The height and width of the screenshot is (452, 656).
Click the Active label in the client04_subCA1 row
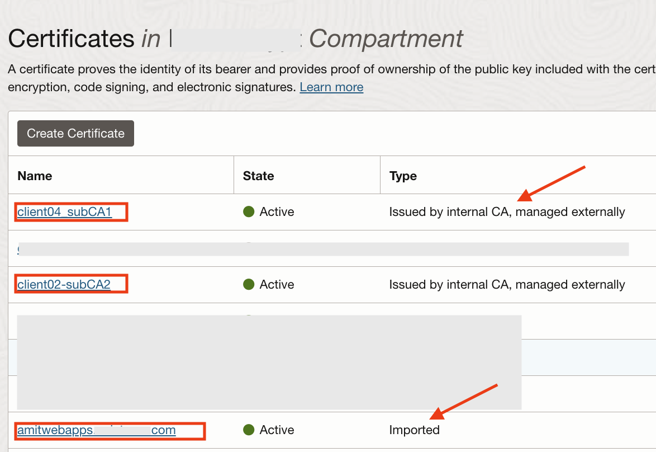277,212
